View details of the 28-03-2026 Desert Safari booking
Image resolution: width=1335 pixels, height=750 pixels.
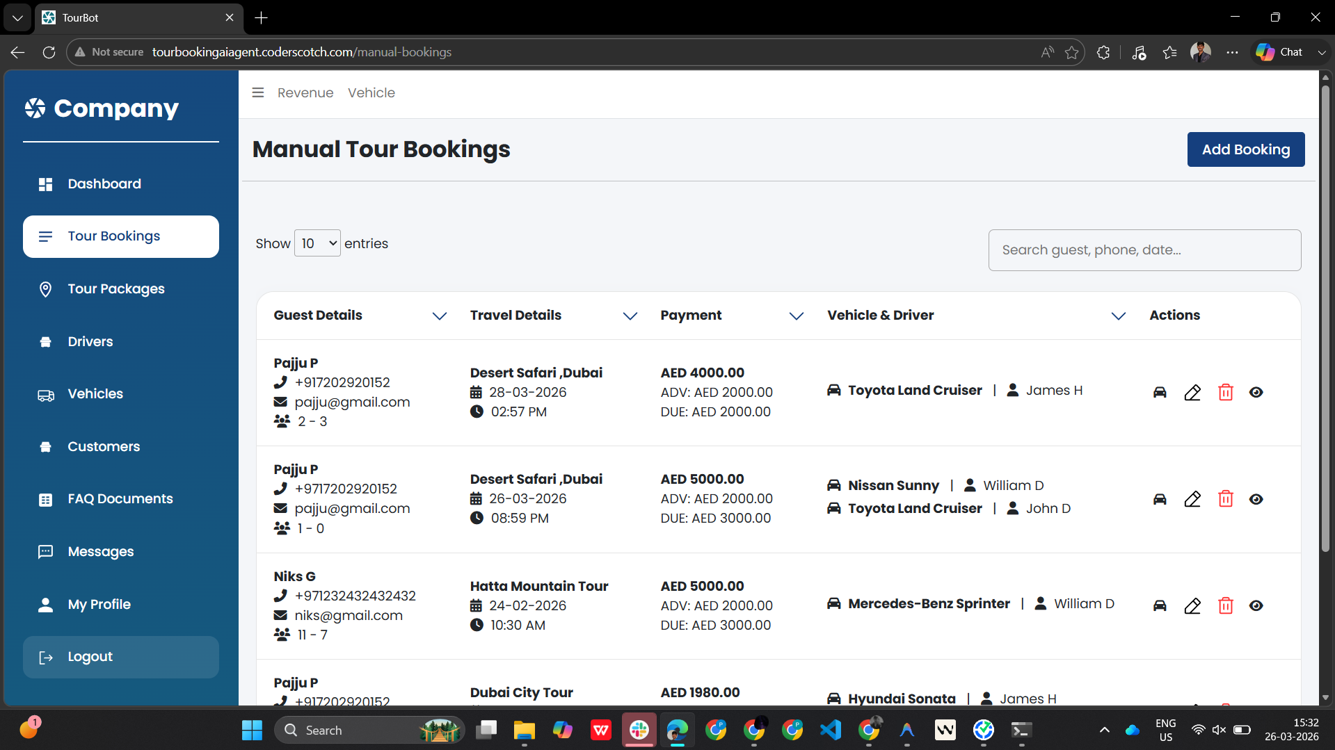1256,392
